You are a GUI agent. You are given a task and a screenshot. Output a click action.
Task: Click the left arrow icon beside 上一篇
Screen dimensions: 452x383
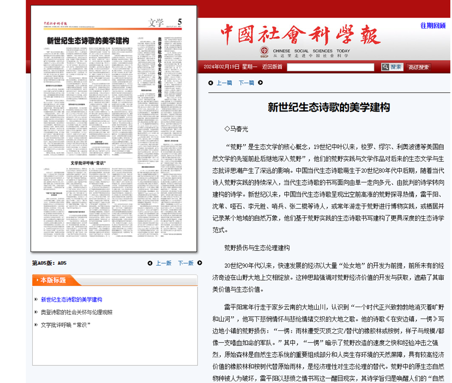click(211, 83)
